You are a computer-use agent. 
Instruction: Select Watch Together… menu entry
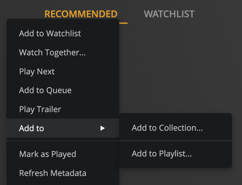click(x=63, y=52)
